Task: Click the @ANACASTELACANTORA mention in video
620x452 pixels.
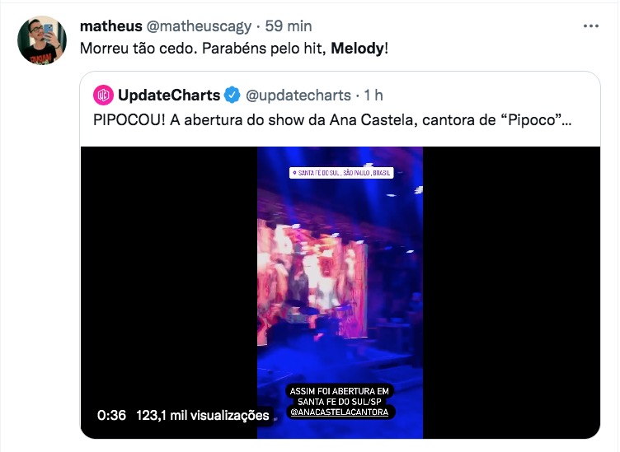Action: pyautogui.click(x=341, y=412)
